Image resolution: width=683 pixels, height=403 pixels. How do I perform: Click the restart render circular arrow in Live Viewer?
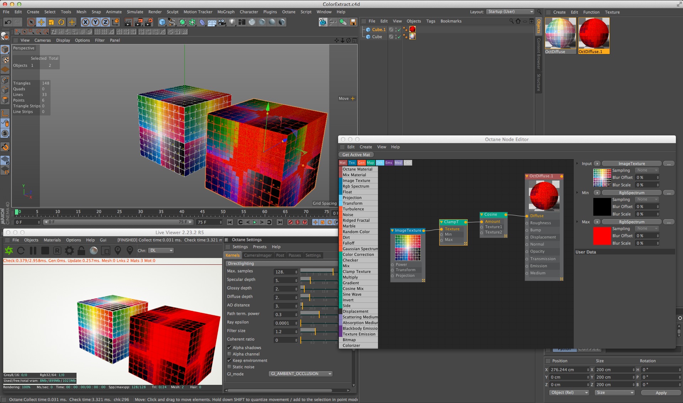pyautogui.click(x=21, y=251)
